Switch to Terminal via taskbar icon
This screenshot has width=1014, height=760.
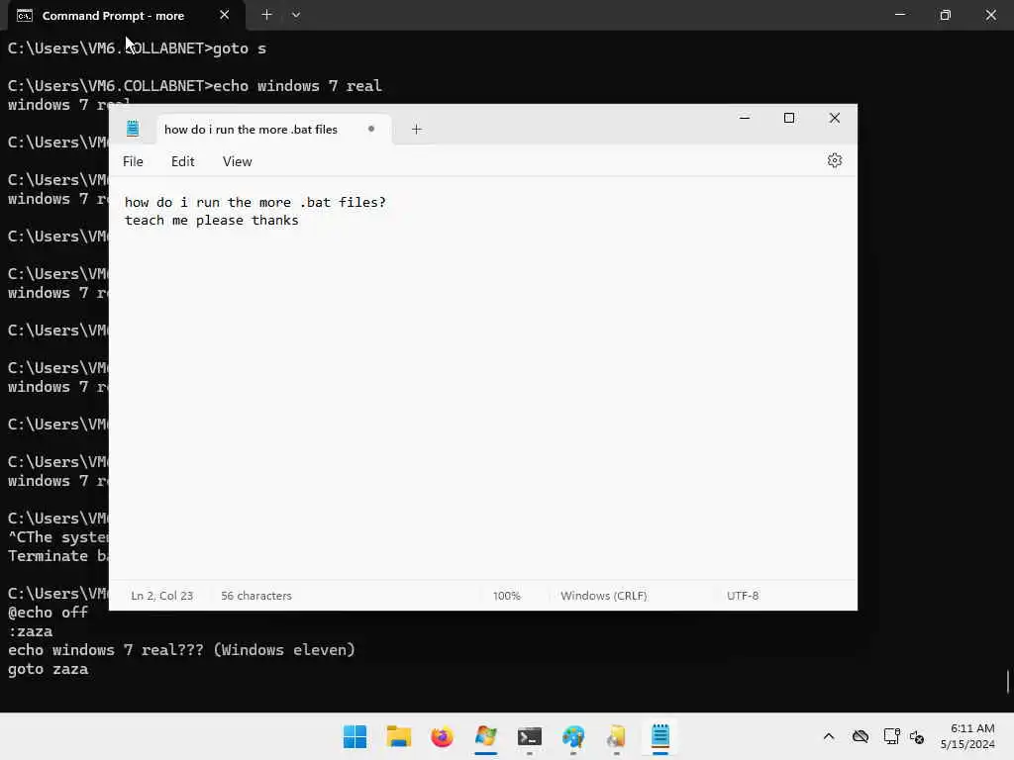tap(529, 736)
